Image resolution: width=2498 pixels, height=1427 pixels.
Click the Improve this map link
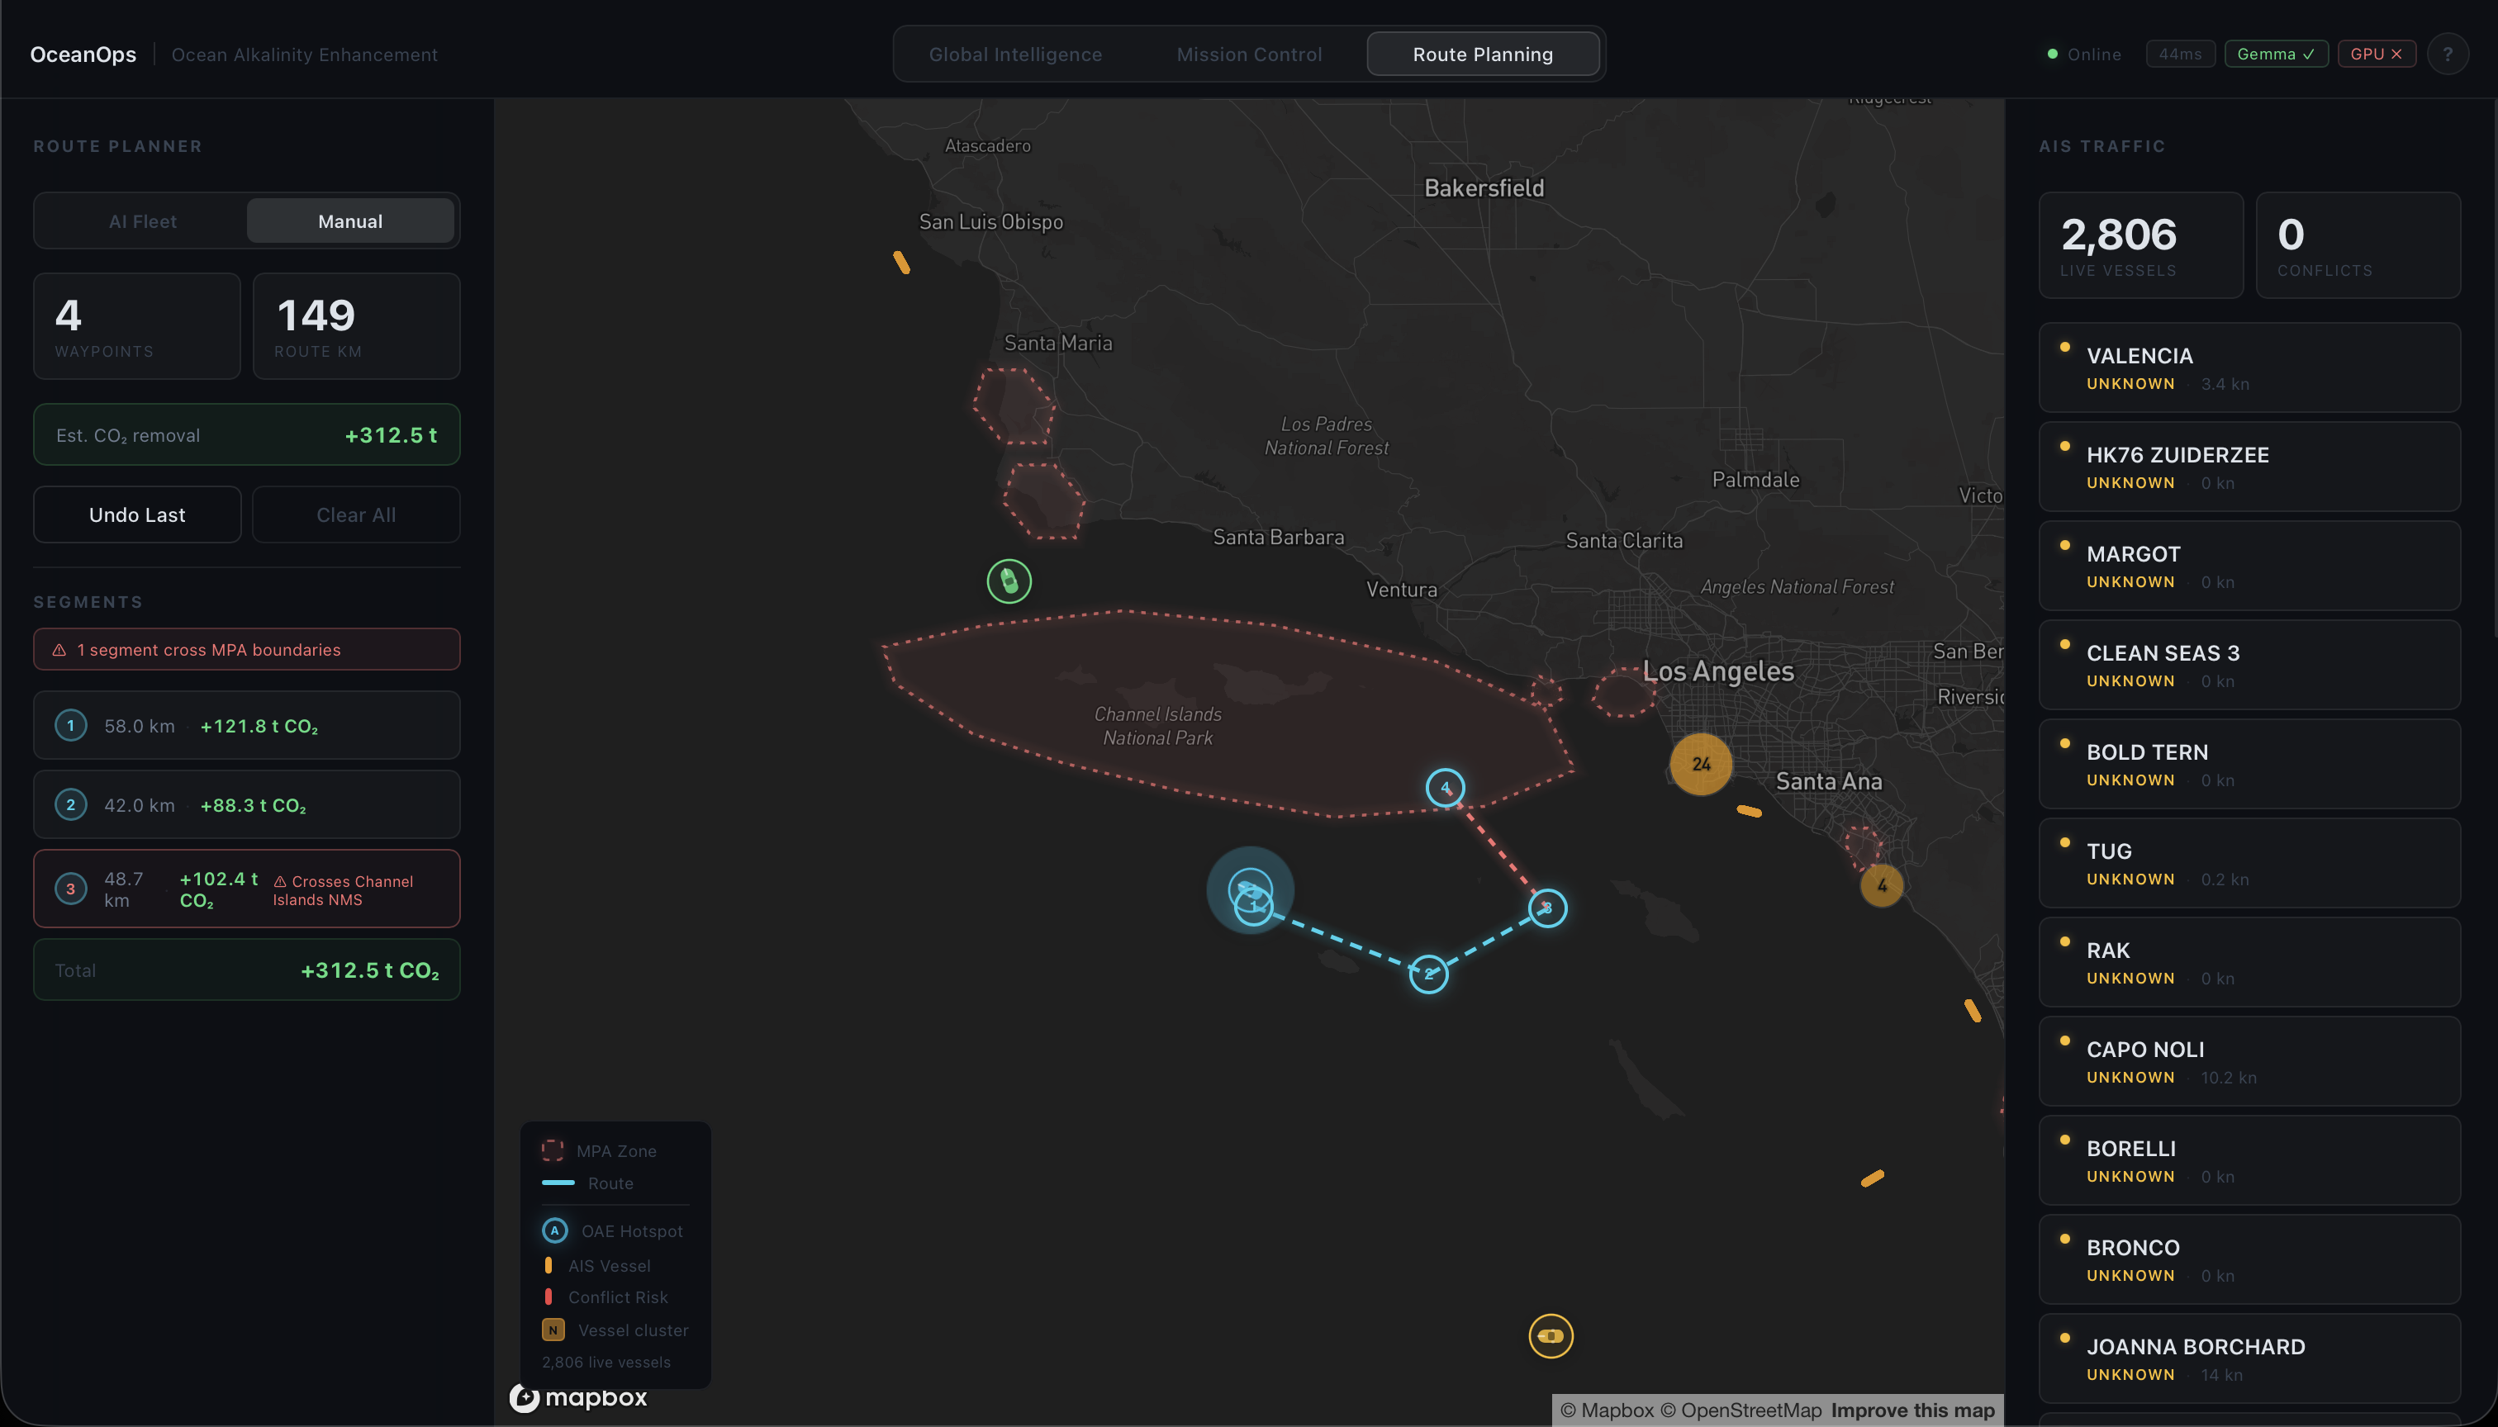[x=1912, y=1410]
